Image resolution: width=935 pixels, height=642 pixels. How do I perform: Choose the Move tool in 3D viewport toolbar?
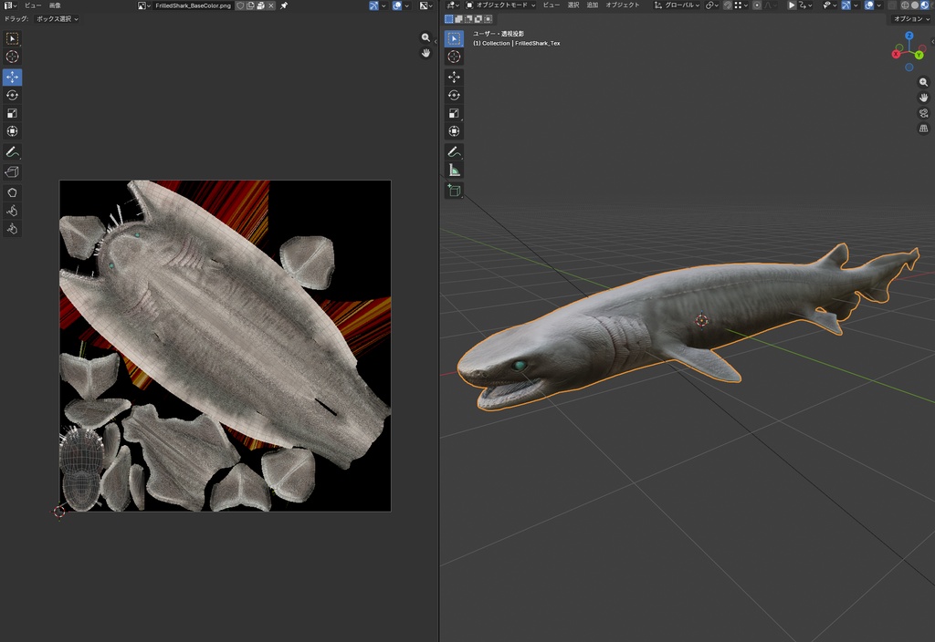[x=454, y=77]
